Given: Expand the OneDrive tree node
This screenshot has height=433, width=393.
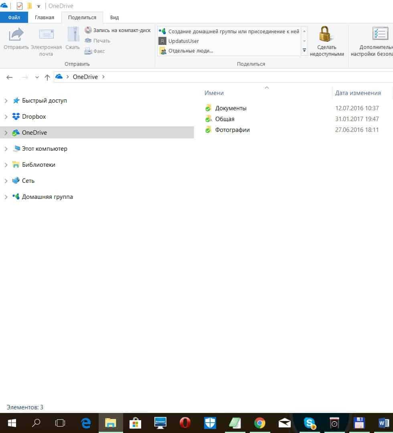Looking at the screenshot, I should click(x=6, y=133).
